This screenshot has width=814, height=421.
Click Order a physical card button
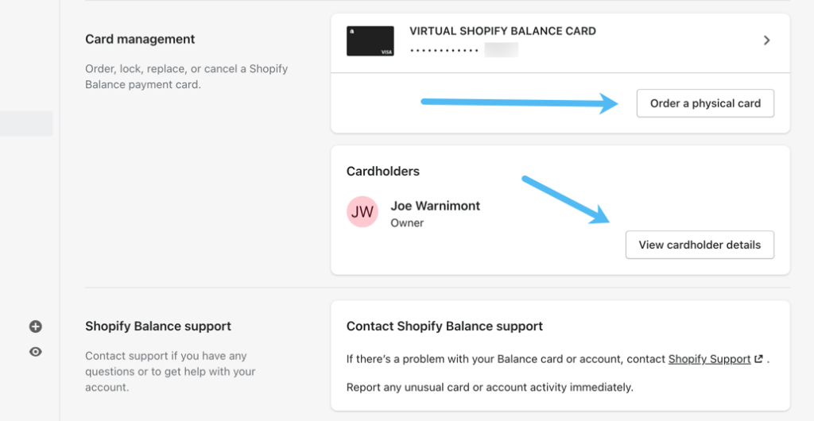(705, 103)
